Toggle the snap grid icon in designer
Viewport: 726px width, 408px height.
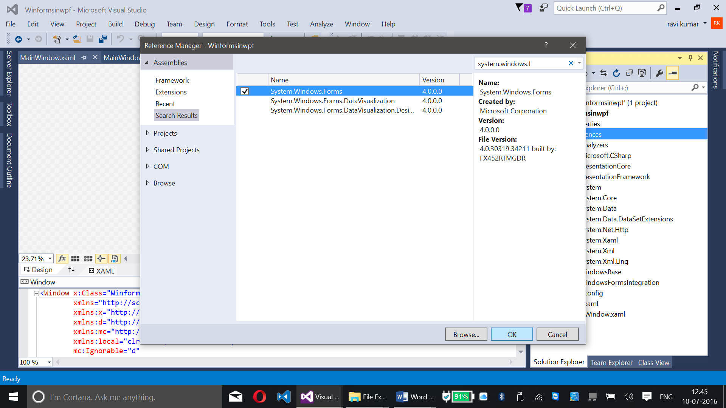click(75, 258)
